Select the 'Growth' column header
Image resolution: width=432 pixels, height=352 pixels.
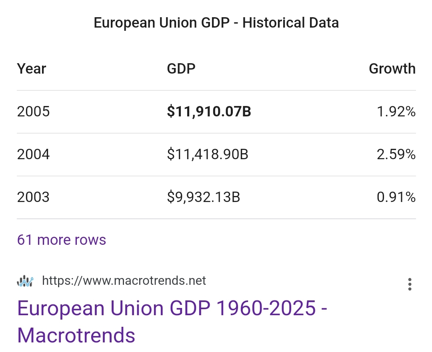pyautogui.click(x=392, y=69)
